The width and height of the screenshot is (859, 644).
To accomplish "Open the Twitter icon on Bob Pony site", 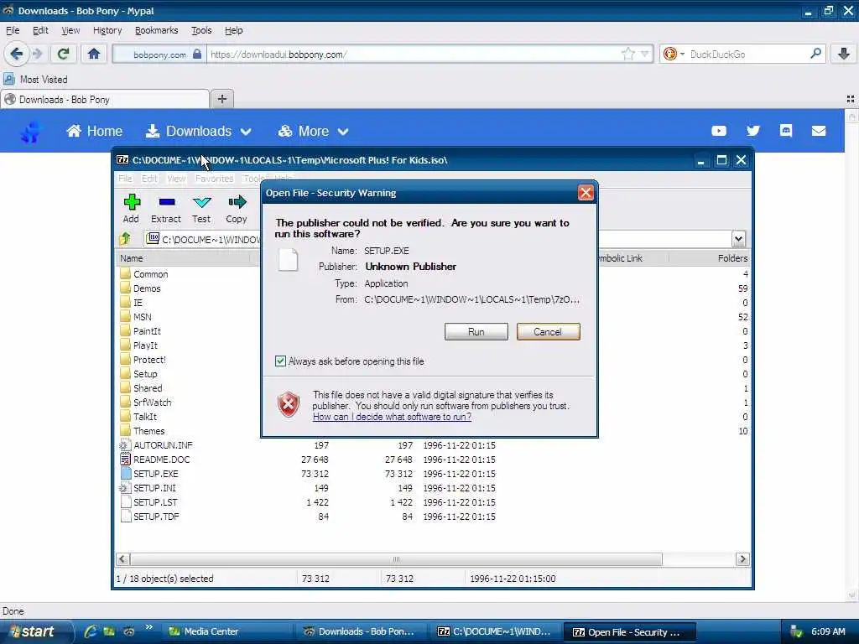I will click(x=753, y=131).
